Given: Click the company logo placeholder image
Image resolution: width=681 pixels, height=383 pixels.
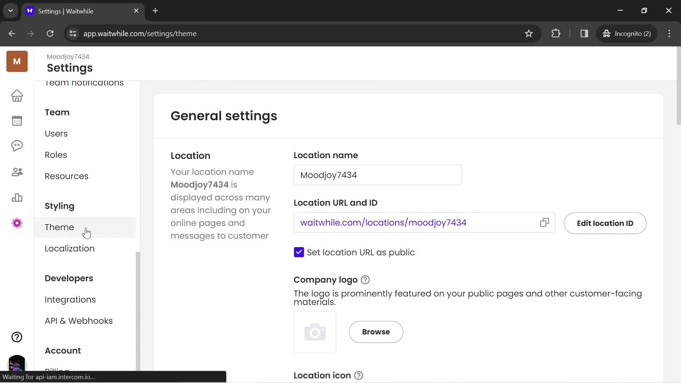Looking at the screenshot, I should point(315,332).
